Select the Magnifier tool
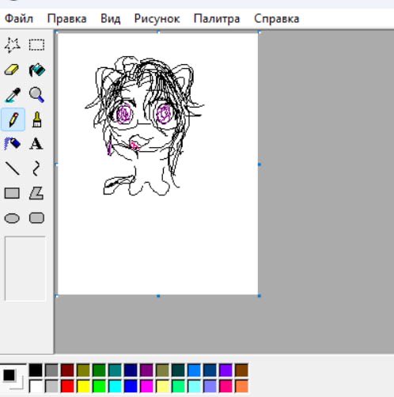This screenshot has height=397, width=394. (x=36, y=95)
